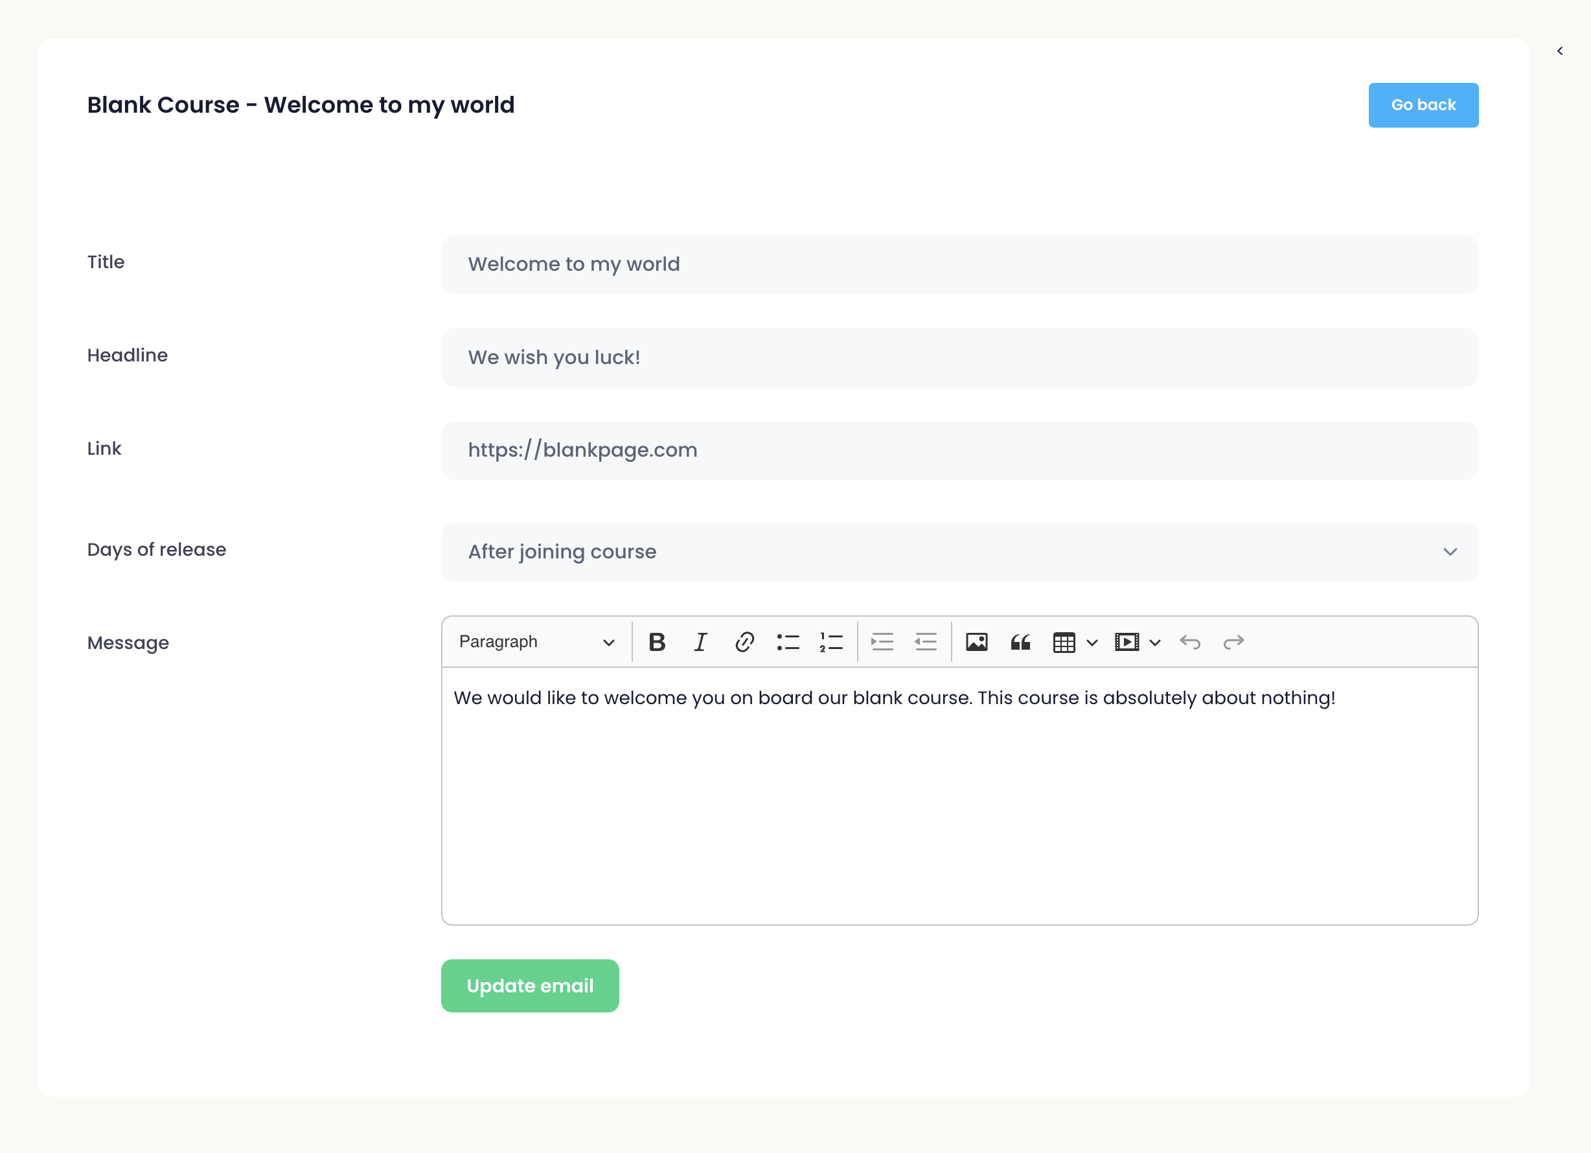Click into the Headline input field
Viewport: 1591px width, 1153px height.
[x=959, y=357]
